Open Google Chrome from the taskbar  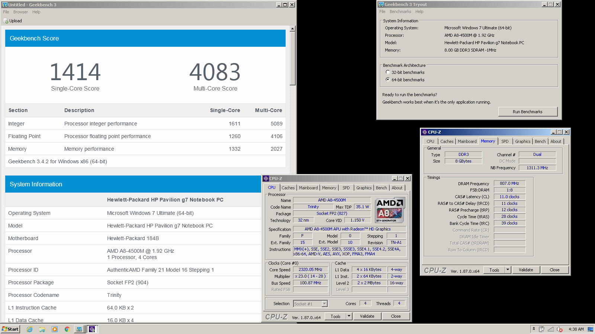pyautogui.click(x=67, y=329)
